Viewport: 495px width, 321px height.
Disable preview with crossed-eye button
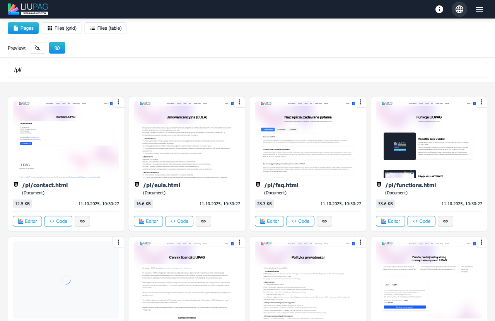click(38, 48)
